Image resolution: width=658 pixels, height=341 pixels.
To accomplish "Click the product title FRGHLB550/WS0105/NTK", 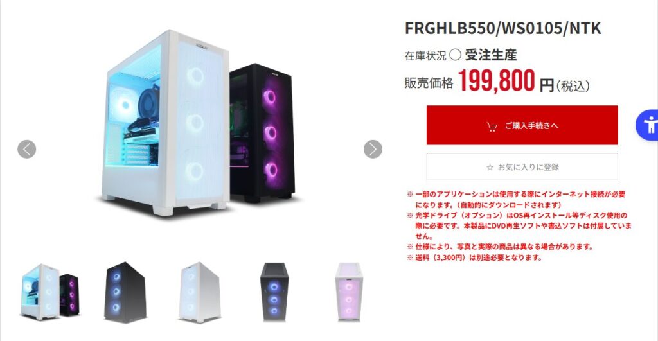I will tap(502, 28).
